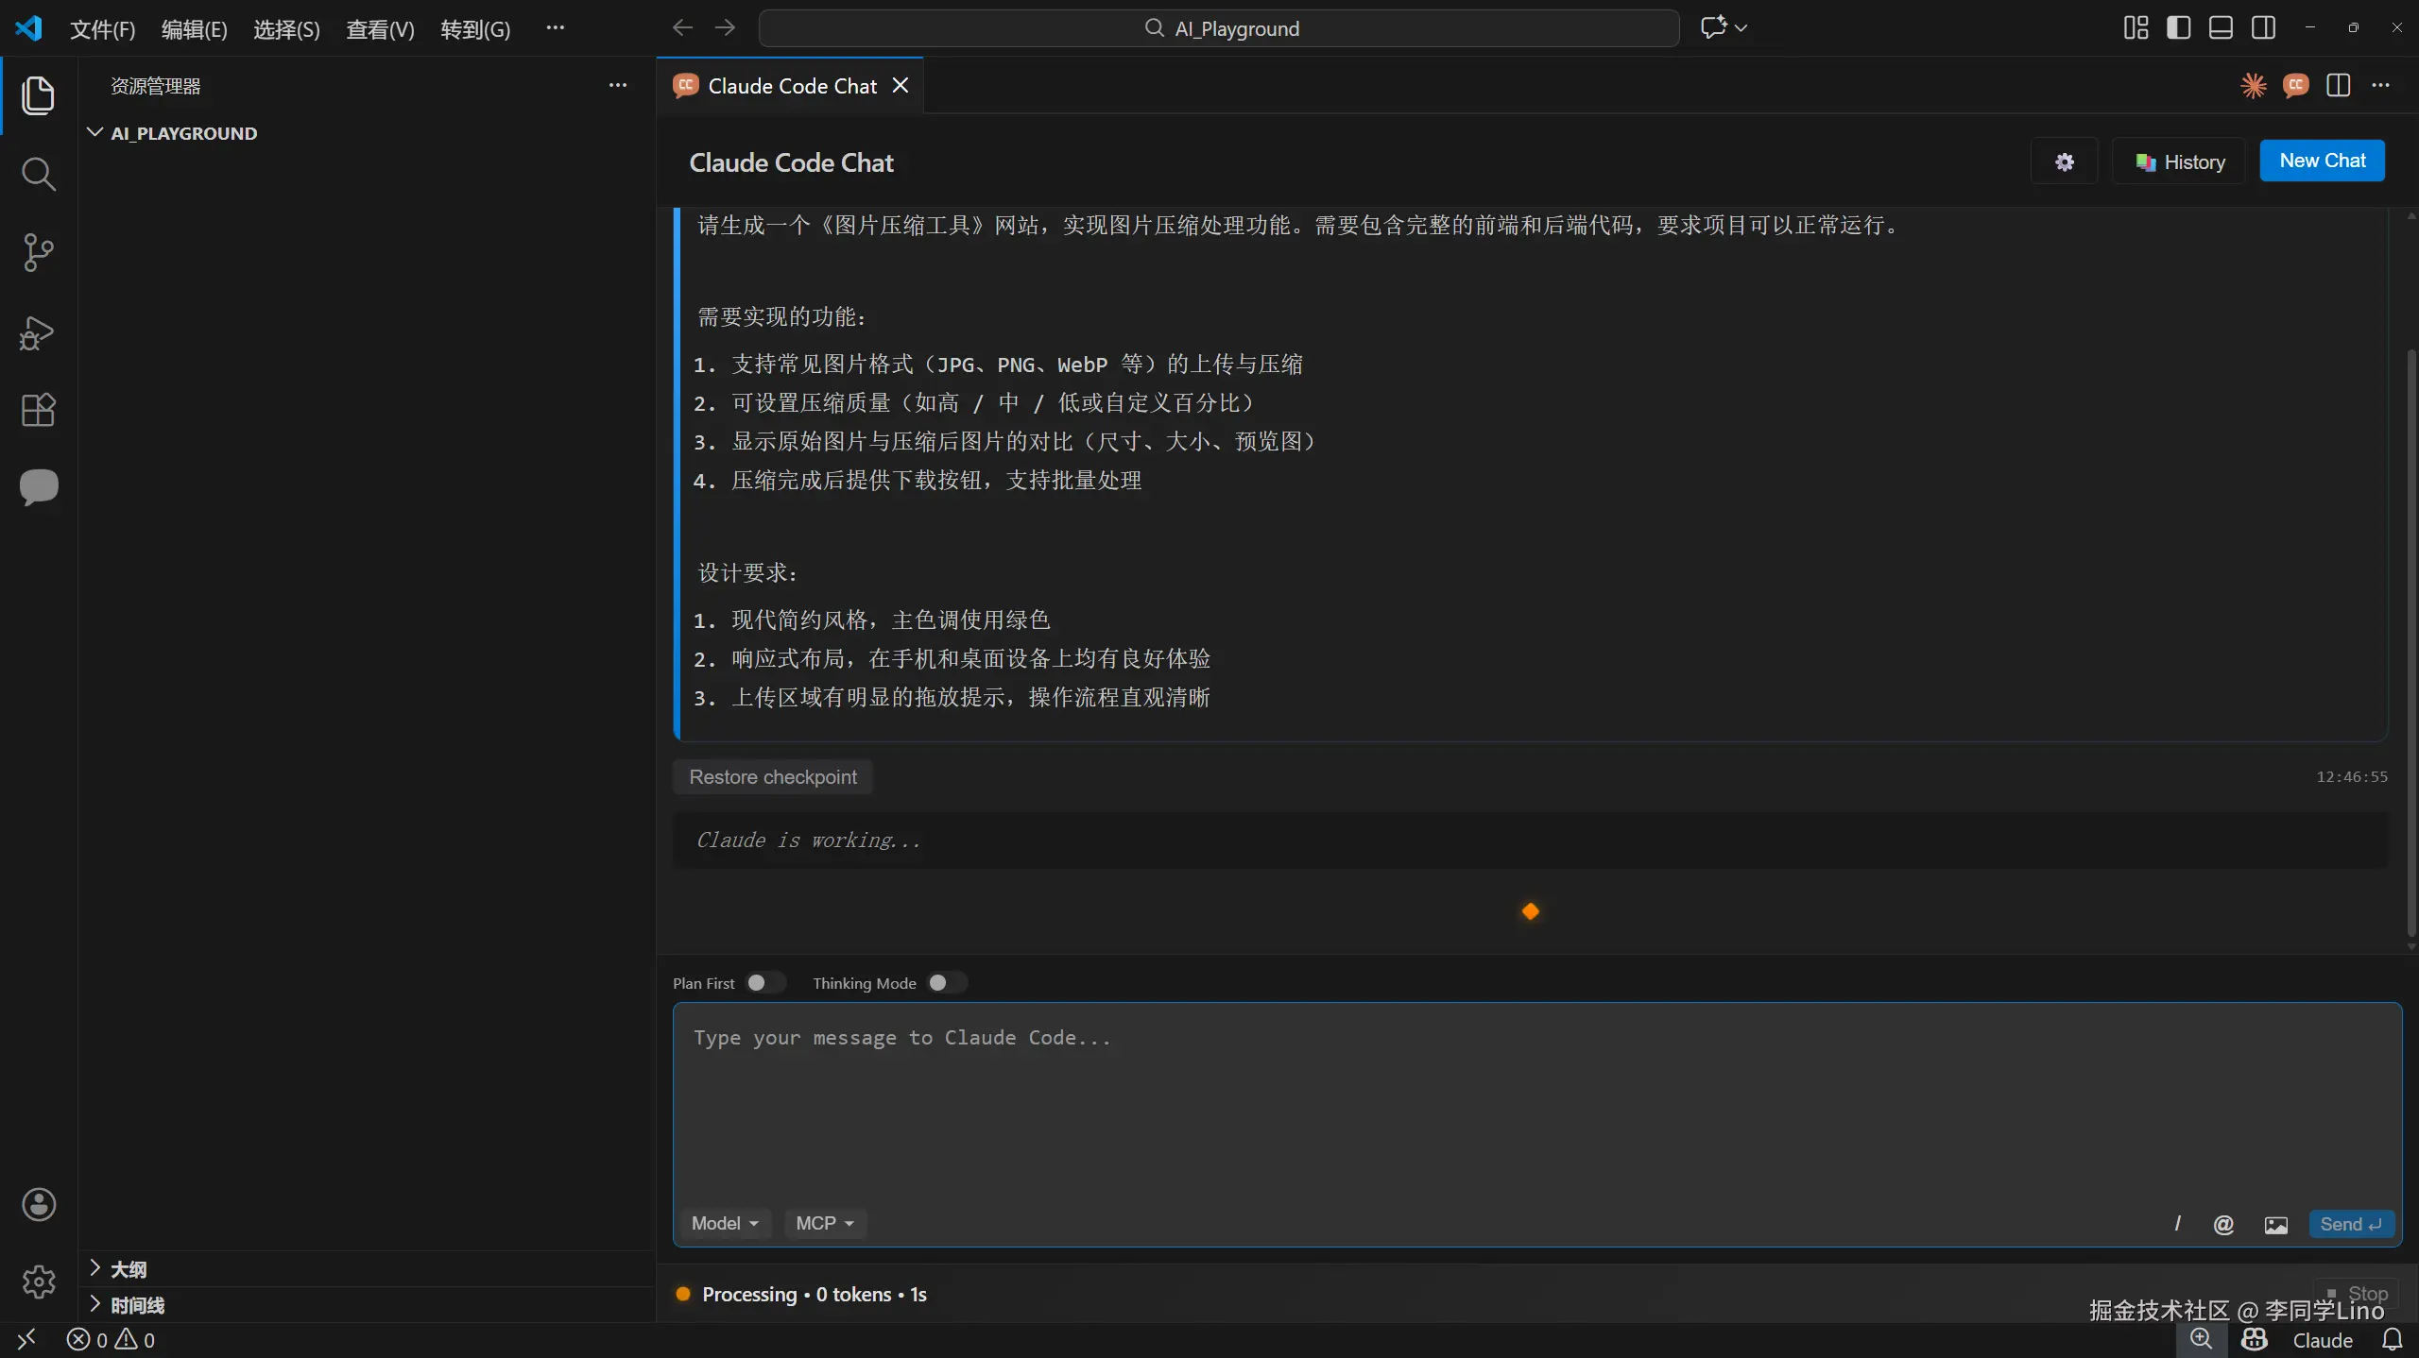Enable the Thinking Mode switch

click(946, 983)
